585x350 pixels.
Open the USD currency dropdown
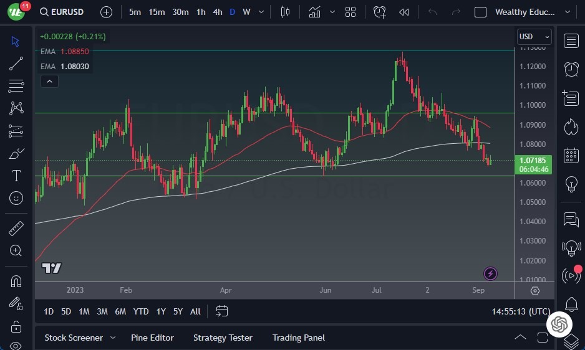pos(534,37)
